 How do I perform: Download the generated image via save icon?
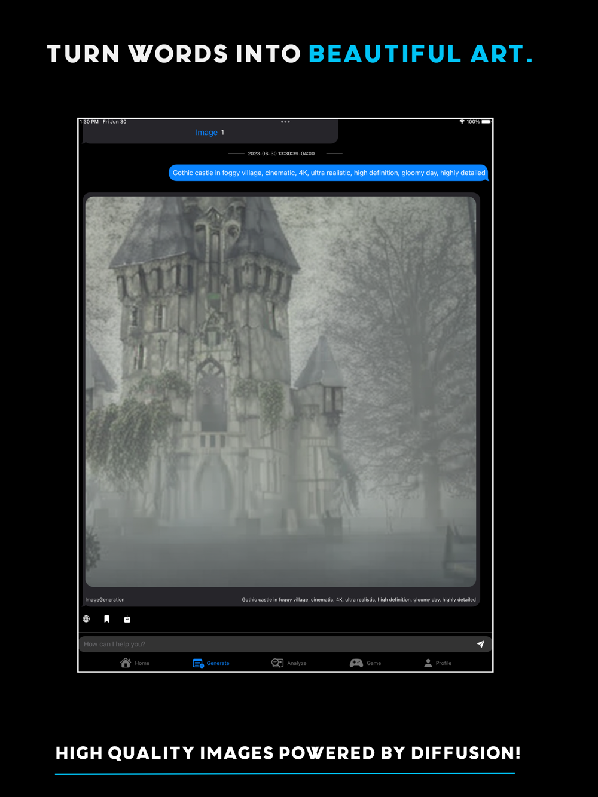coord(127,619)
